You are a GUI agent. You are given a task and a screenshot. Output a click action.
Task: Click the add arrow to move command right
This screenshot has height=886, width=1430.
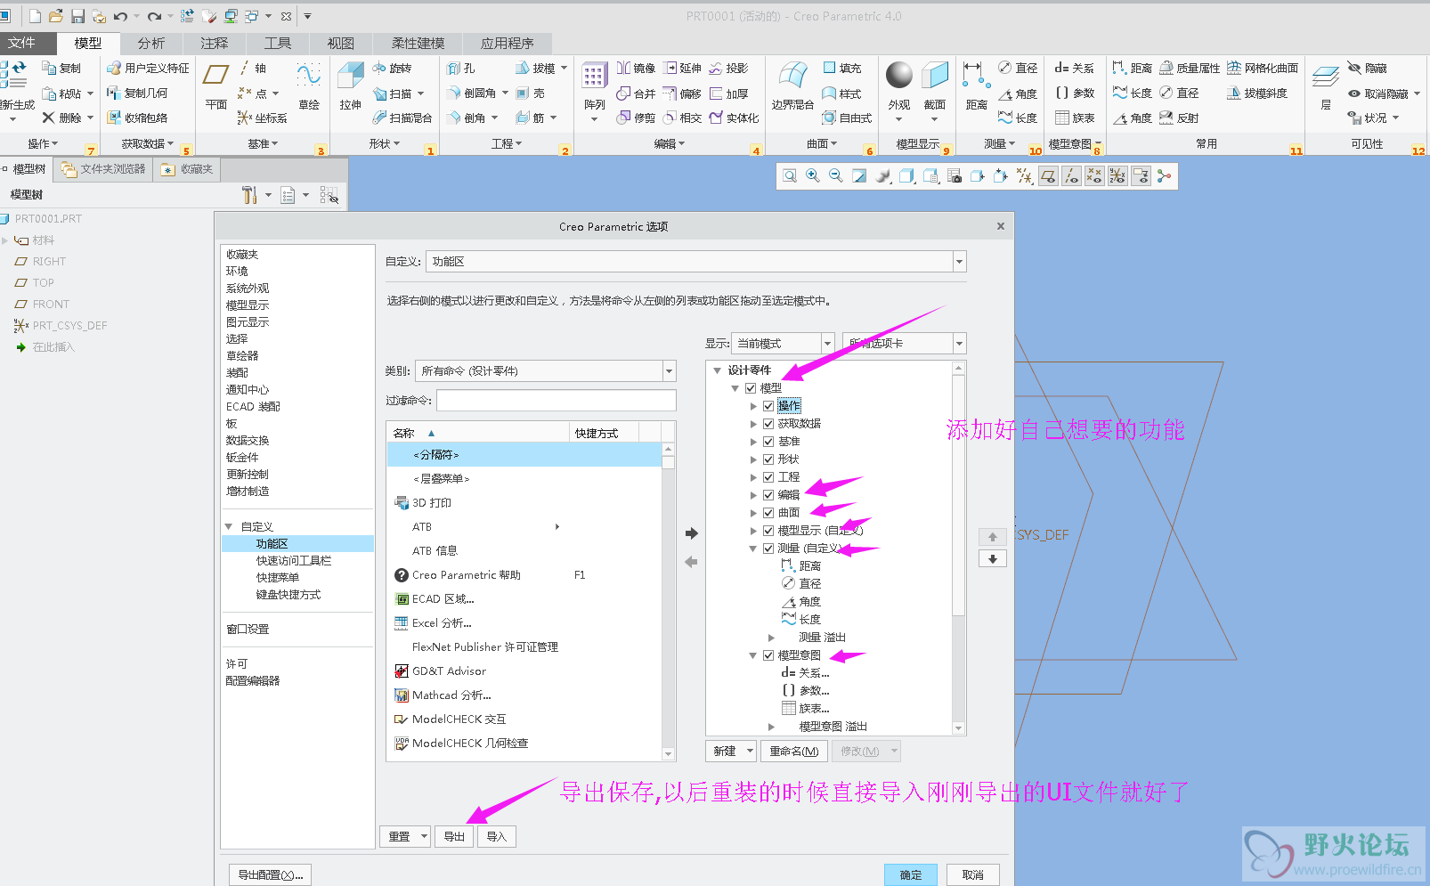[691, 533]
